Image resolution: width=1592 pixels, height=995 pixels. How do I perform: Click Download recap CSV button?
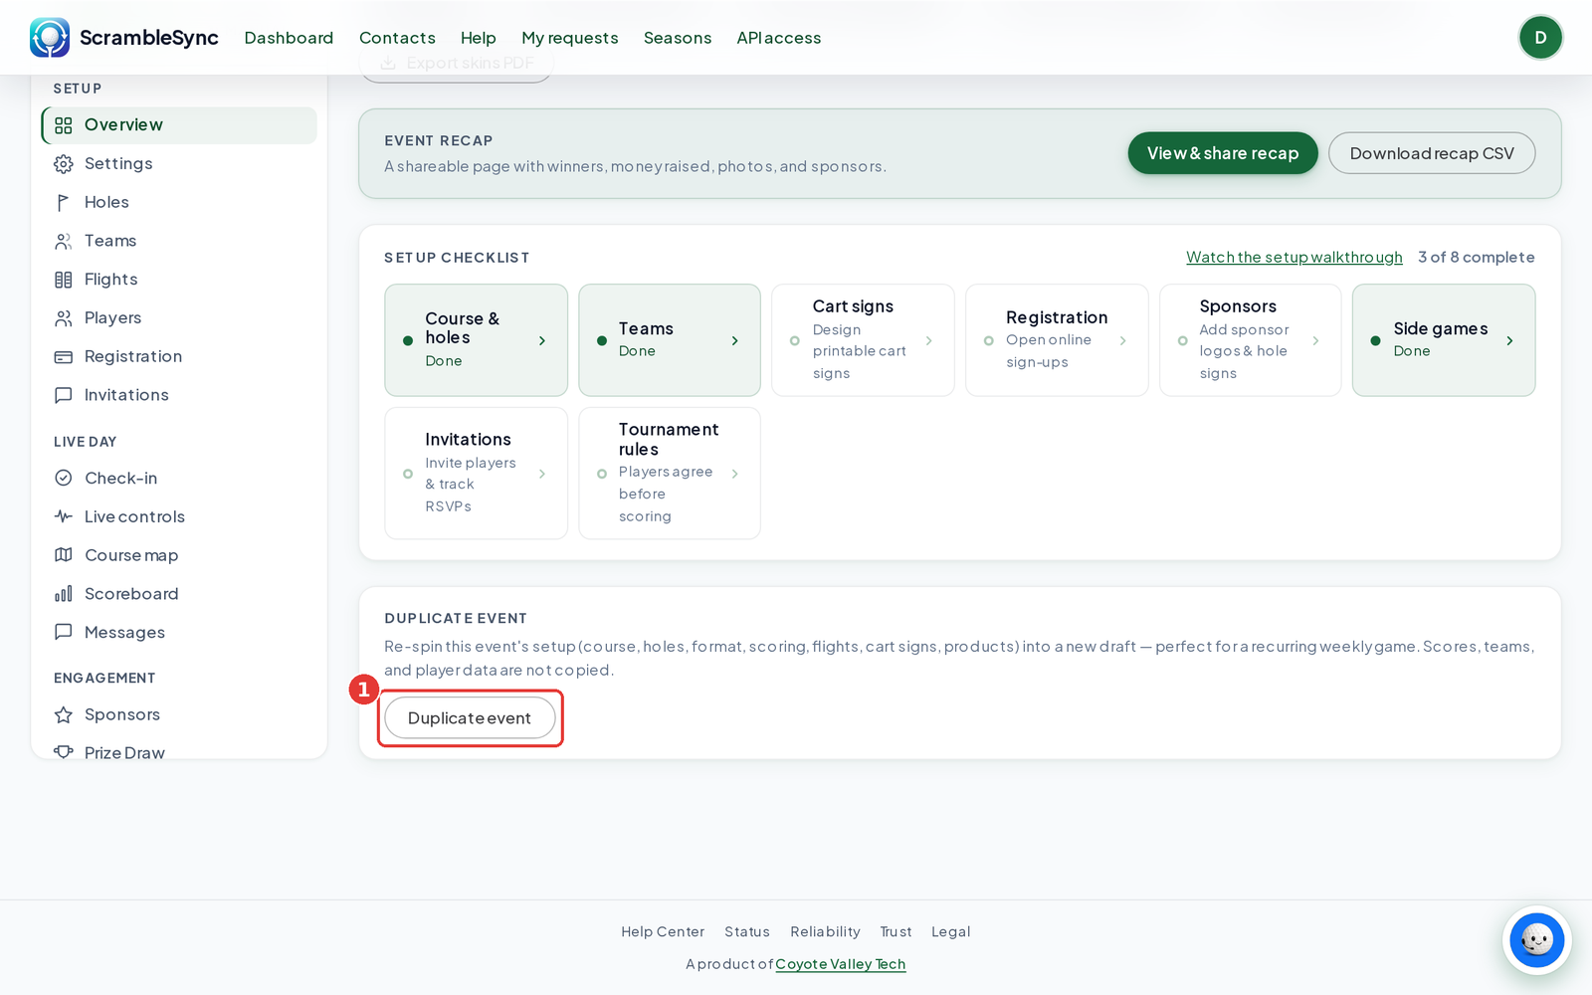[1432, 153]
